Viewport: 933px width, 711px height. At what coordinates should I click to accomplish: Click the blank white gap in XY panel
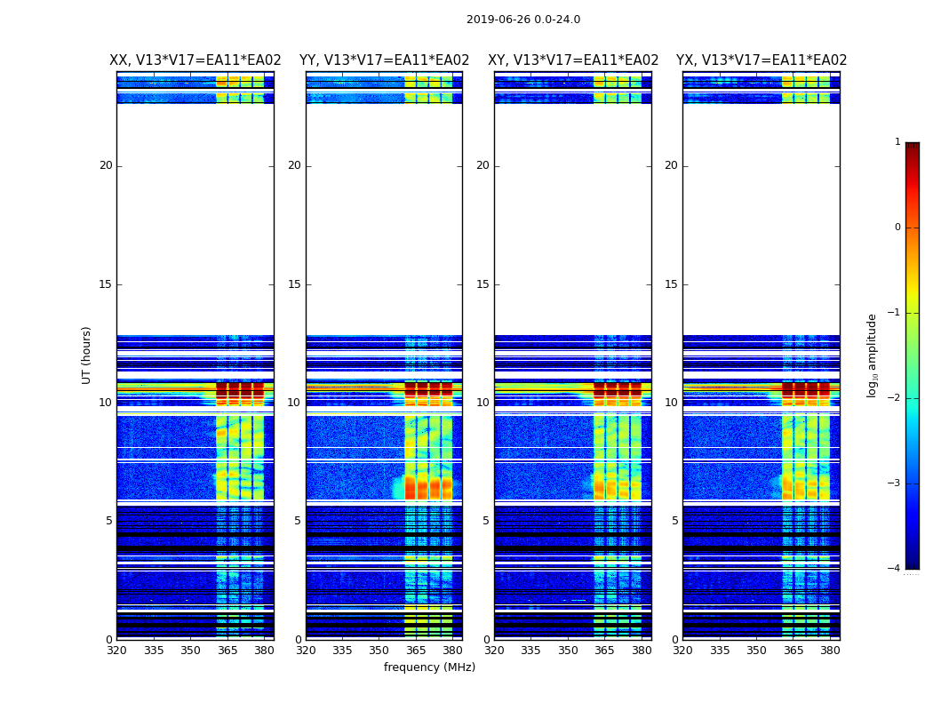coord(573,219)
